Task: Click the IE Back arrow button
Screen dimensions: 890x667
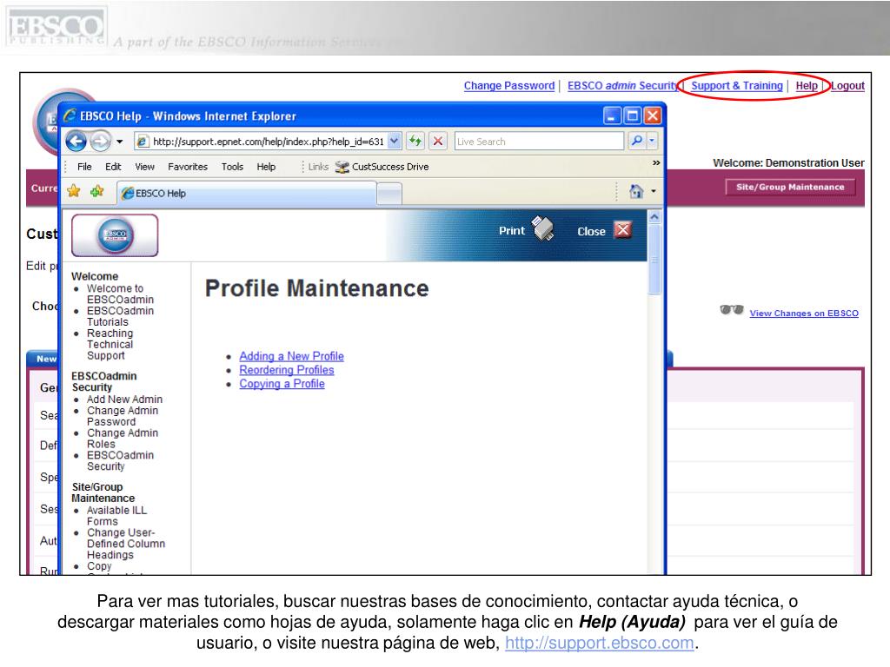Action: (x=76, y=141)
